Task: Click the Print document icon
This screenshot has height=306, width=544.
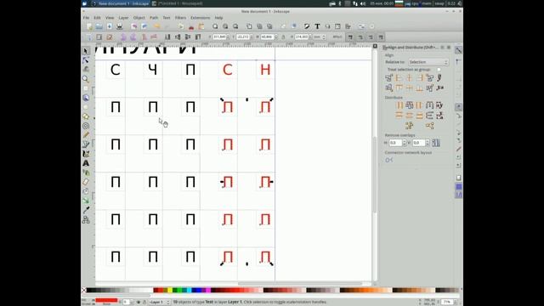Action: pyautogui.click(x=120, y=26)
